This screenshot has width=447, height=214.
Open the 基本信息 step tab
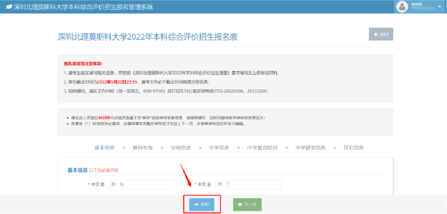pos(105,147)
